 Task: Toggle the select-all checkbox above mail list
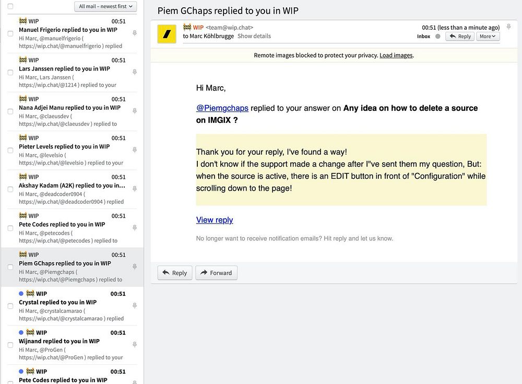(x=10, y=6)
